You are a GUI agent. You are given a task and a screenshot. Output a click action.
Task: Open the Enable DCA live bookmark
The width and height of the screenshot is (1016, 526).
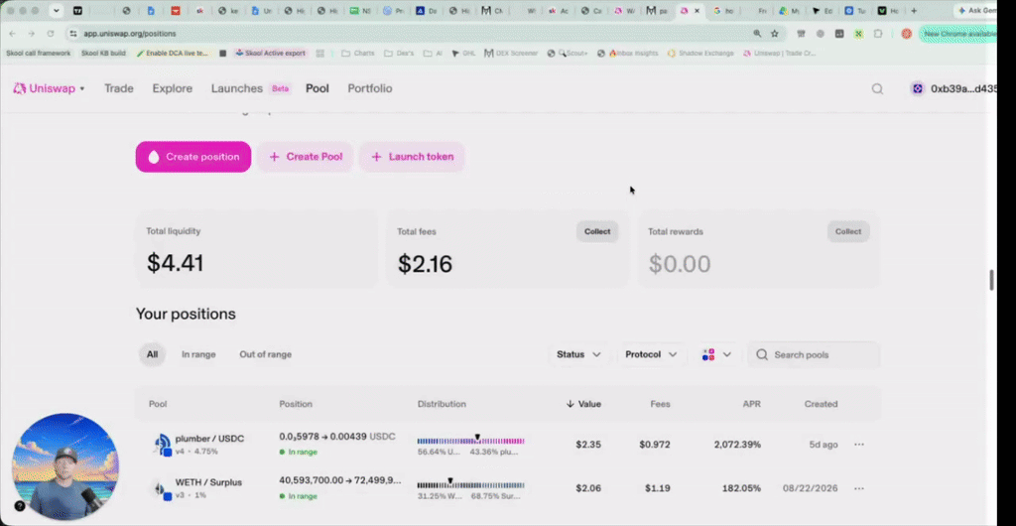[x=173, y=54]
